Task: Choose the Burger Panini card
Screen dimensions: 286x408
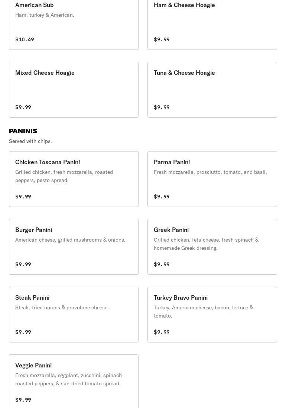Action: (x=74, y=247)
